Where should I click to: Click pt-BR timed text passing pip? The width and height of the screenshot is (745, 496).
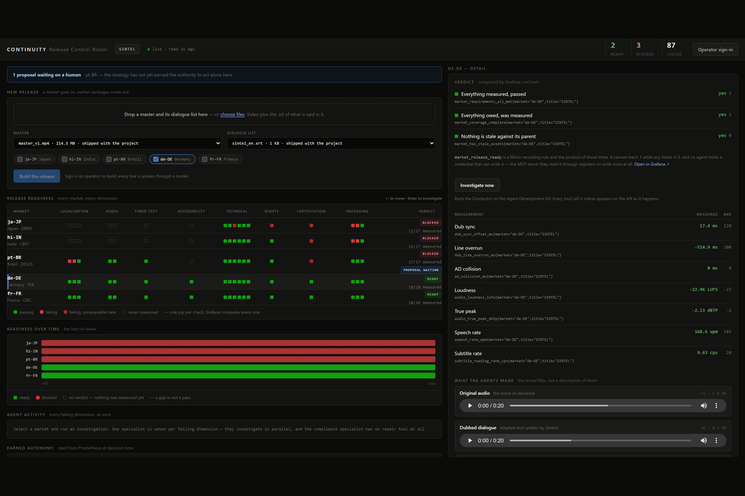146,261
